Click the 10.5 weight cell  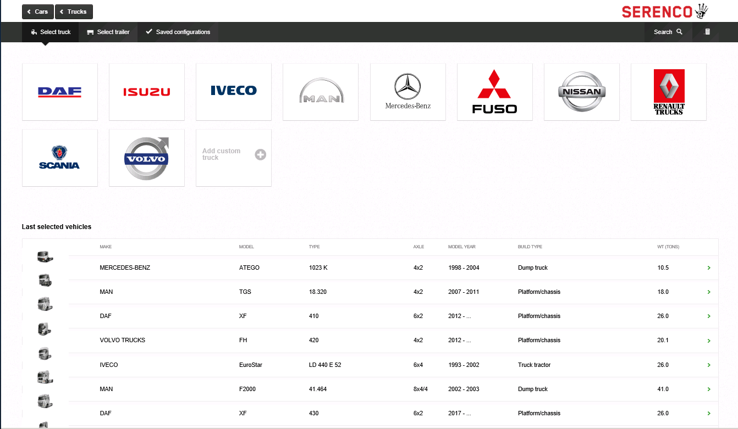point(663,268)
